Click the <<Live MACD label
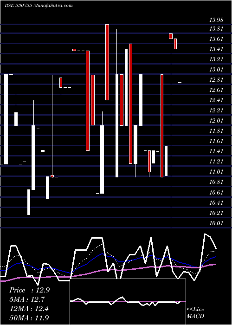The width and height of the screenshot is (232, 325). pyautogui.click(x=195, y=312)
